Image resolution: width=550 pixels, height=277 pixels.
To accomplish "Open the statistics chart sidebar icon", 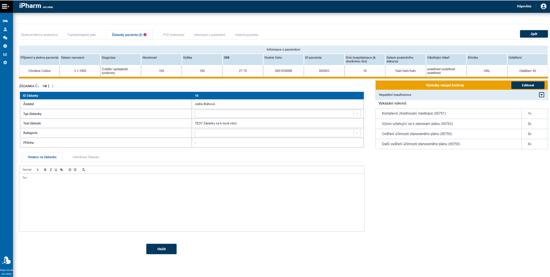I will pos(5,54).
